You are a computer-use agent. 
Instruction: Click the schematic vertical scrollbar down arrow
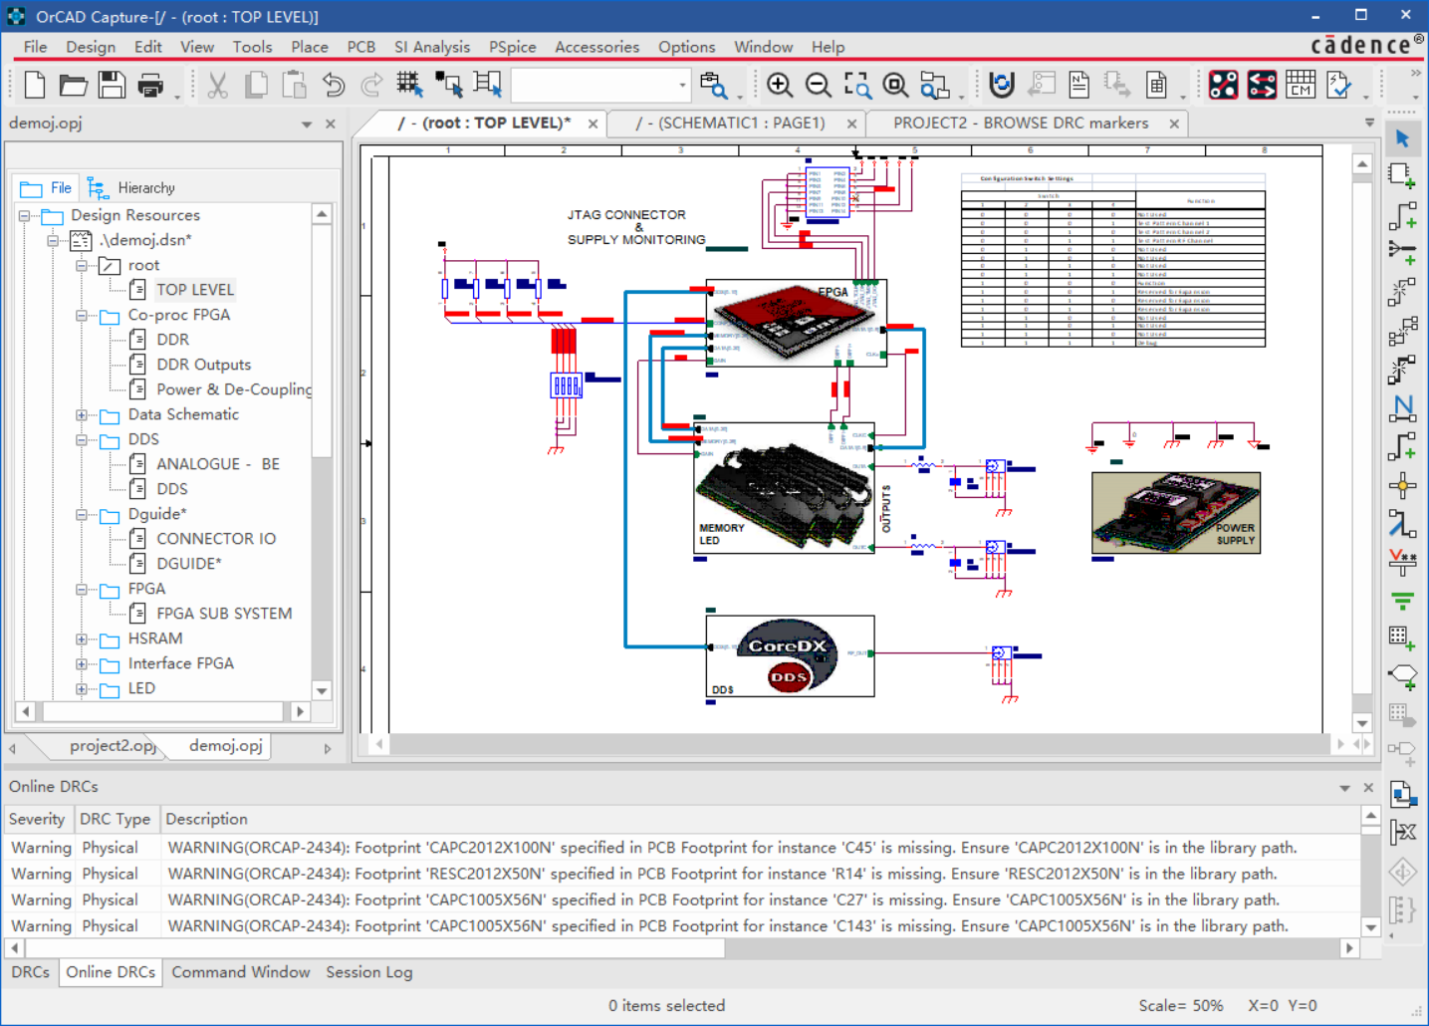1362,723
